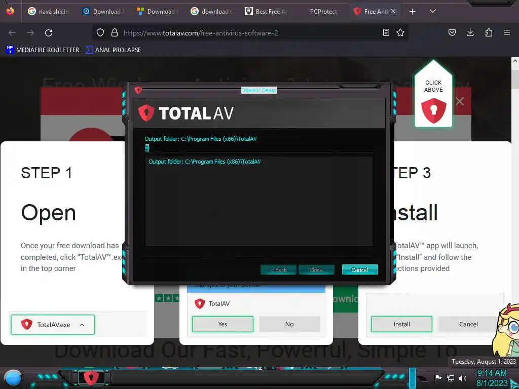Open the Firefox downloads panel
The height and width of the screenshot is (389, 519).
tap(470, 32)
